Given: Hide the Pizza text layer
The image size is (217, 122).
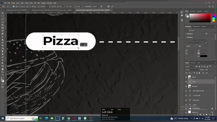Looking at the screenshot, I should click(x=186, y=82).
